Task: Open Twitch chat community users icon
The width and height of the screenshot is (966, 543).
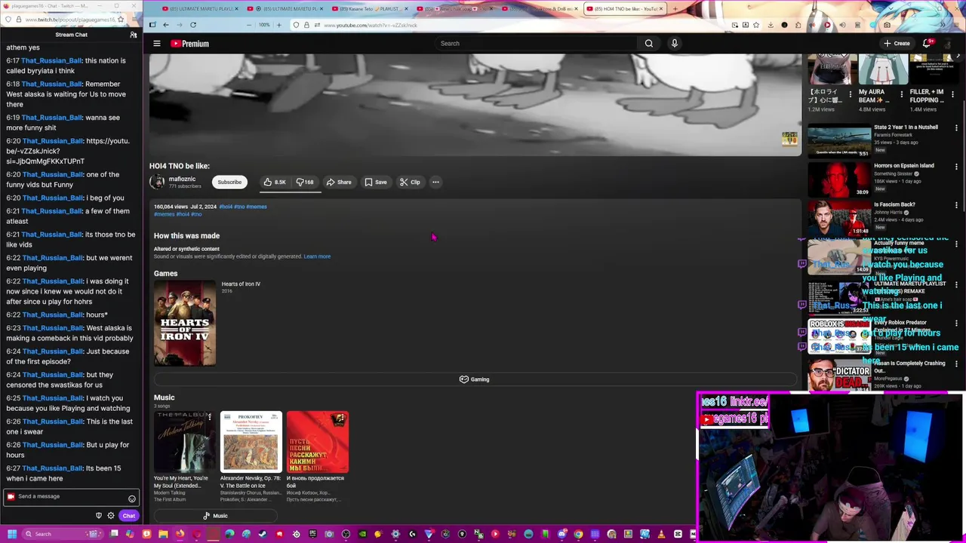Action: click(x=134, y=35)
